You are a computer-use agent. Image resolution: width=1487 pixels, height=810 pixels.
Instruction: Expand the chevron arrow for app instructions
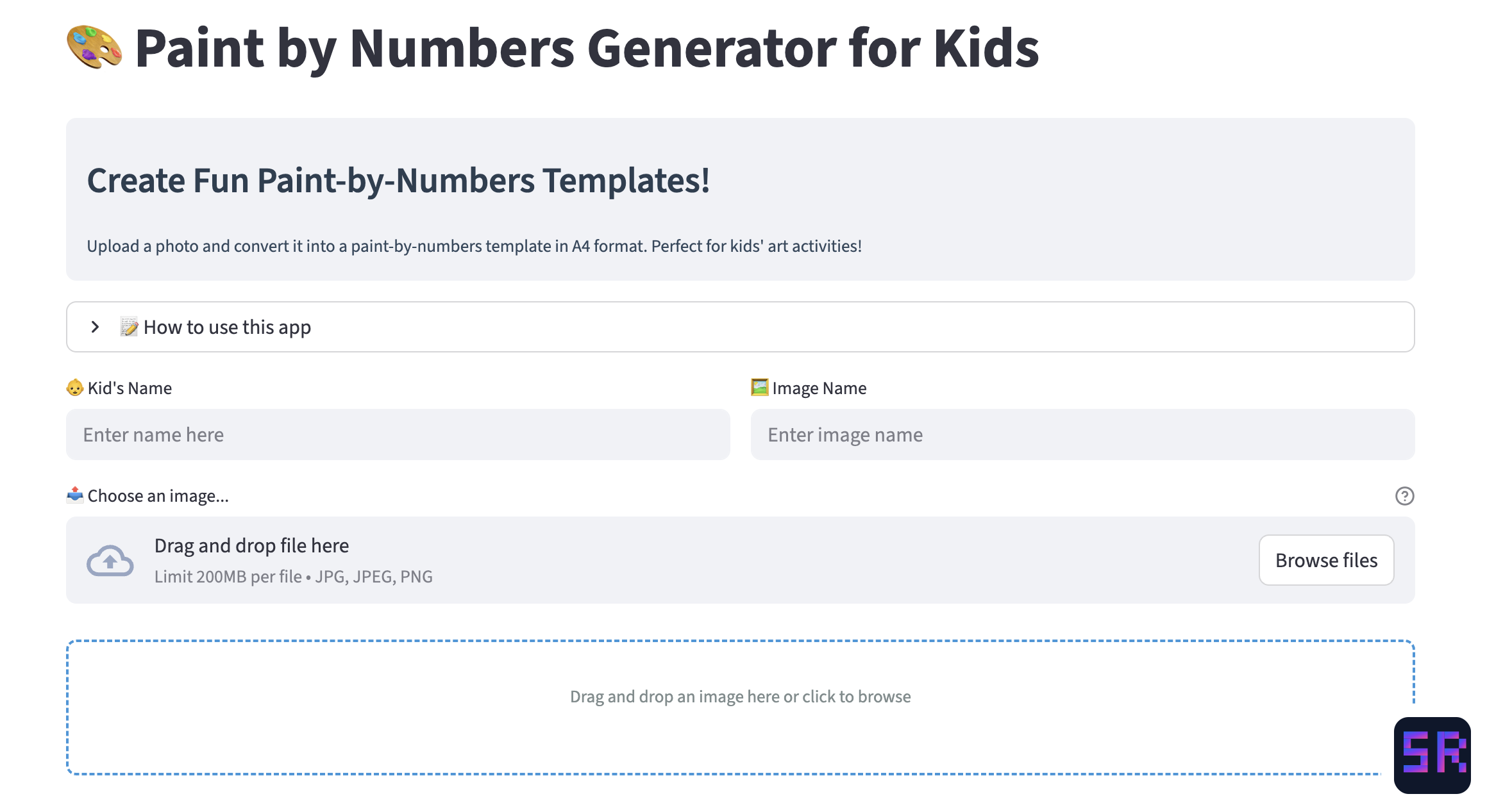95,327
